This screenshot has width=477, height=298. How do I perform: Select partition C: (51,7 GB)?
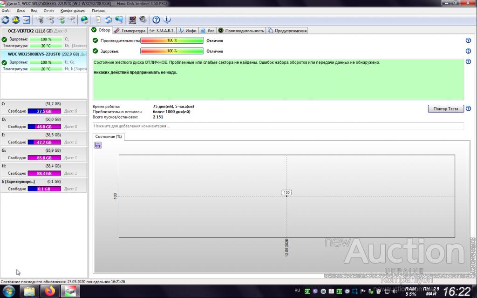pos(43,108)
